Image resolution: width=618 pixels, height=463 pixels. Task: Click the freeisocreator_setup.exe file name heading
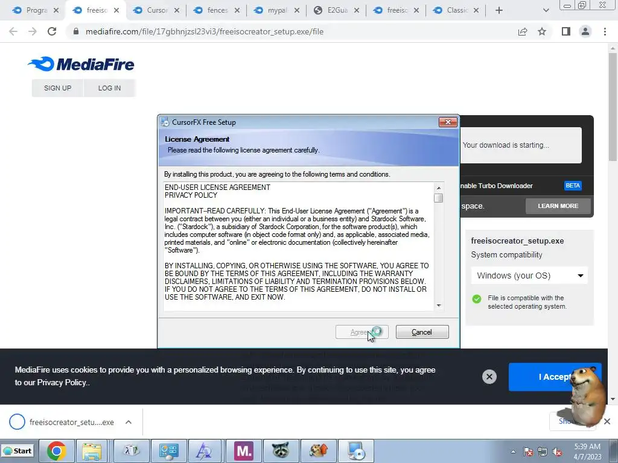click(517, 241)
